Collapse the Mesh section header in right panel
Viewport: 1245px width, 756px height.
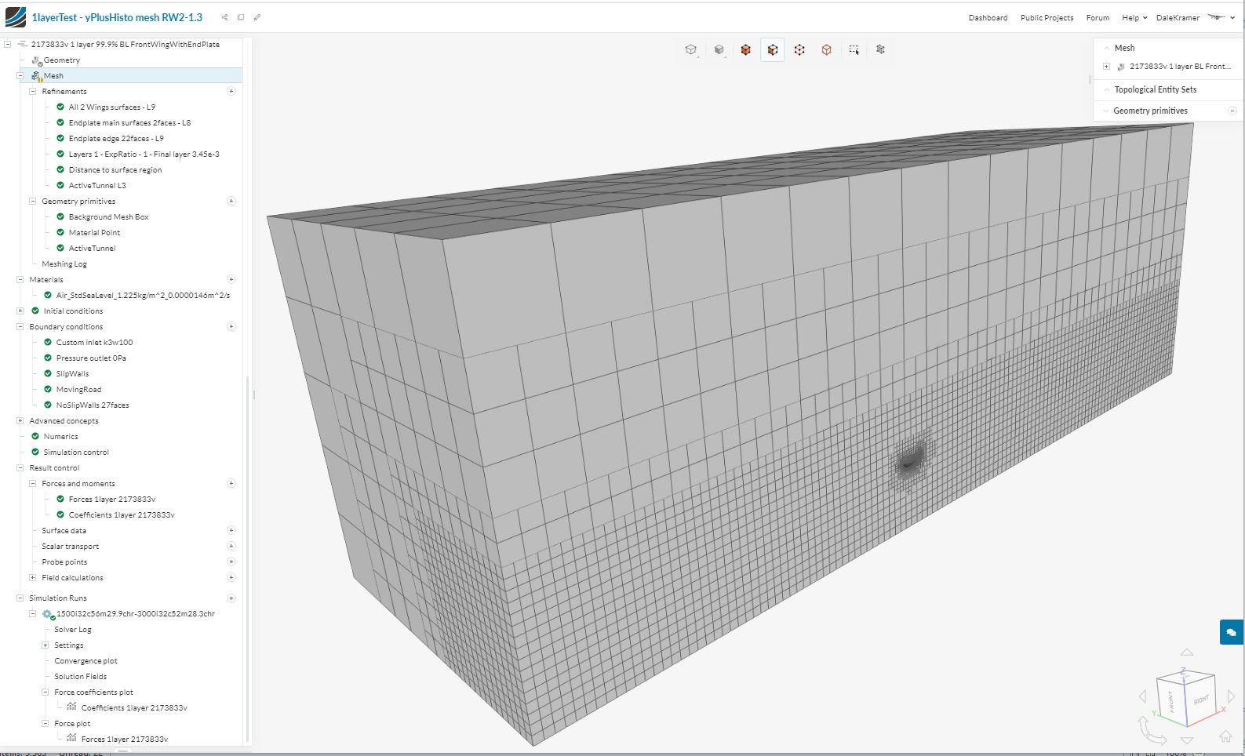click(x=1107, y=48)
